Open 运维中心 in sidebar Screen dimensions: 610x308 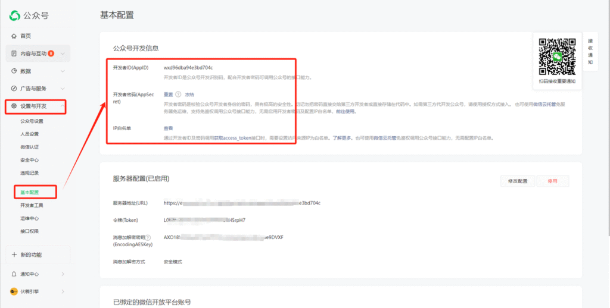(x=30, y=218)
